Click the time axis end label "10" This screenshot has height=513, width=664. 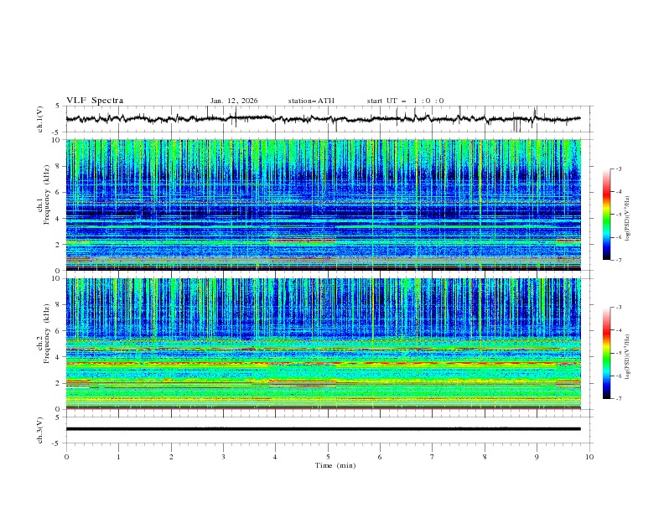coord(589,457)
